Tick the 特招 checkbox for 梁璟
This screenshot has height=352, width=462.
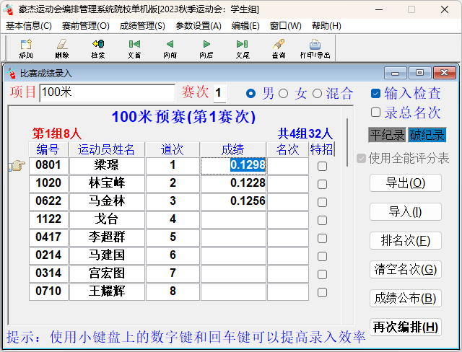pos(323,167)
